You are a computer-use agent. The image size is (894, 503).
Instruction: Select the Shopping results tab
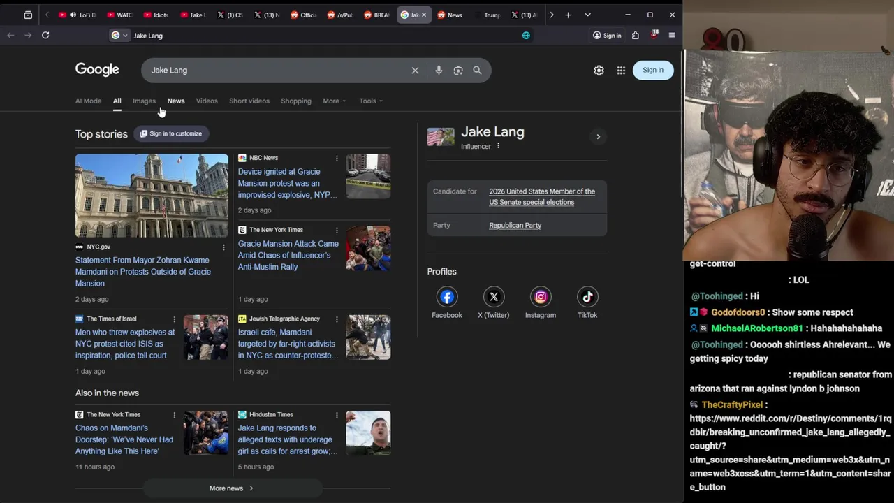(x=296, y=101)
